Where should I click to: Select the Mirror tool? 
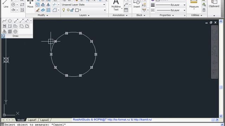(x=49, y=5)
